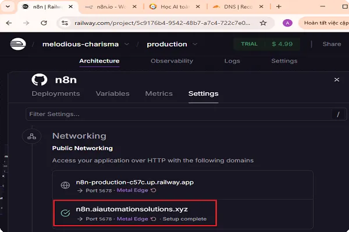Click Metal Edge link under railway.app domain
Screen dimensions: 349x232
click(132, 190)
